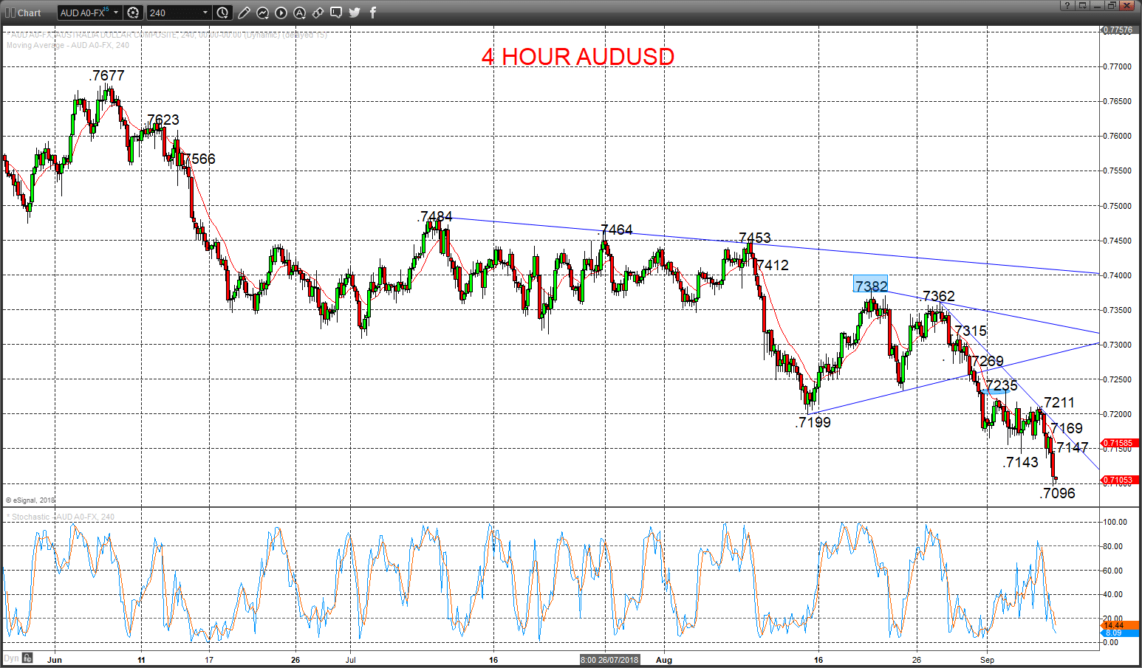The height and width of the screenshot is (668, 1142).
Task: Click the Dyn scaling mode label
Action: [10, 658]
